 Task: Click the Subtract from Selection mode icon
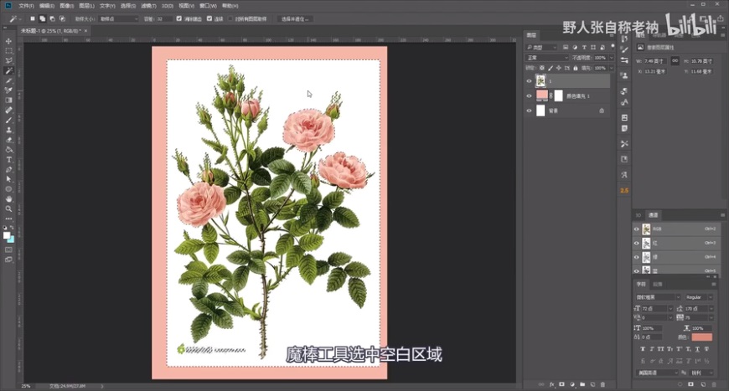pyautogui.click(x=52, y=18)
